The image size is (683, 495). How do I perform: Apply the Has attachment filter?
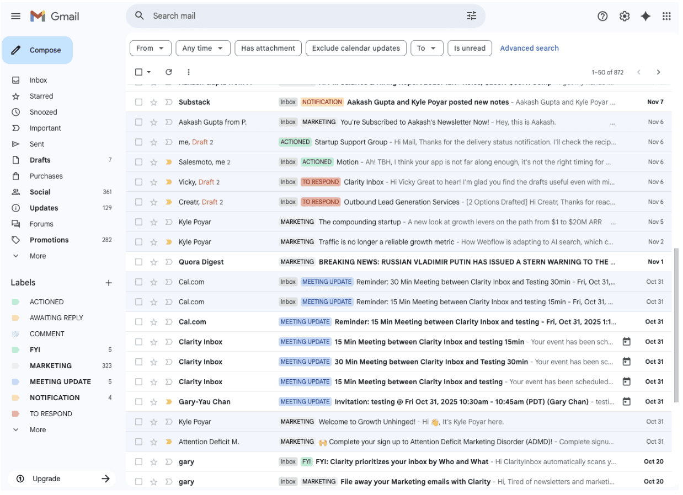pos(268,48)
